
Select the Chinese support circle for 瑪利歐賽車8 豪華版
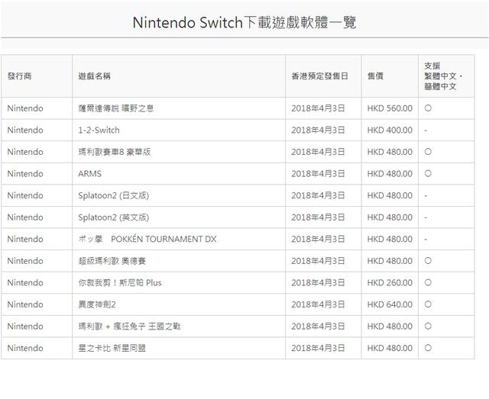(428, 152)
